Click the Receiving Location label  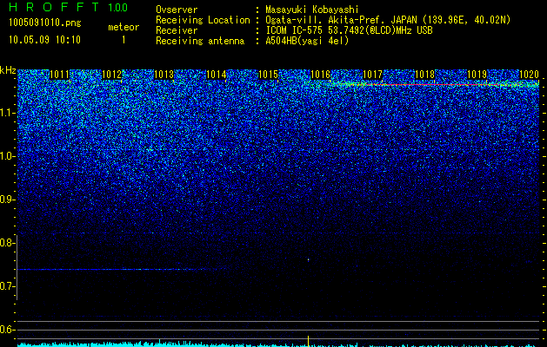pos(203,20)
